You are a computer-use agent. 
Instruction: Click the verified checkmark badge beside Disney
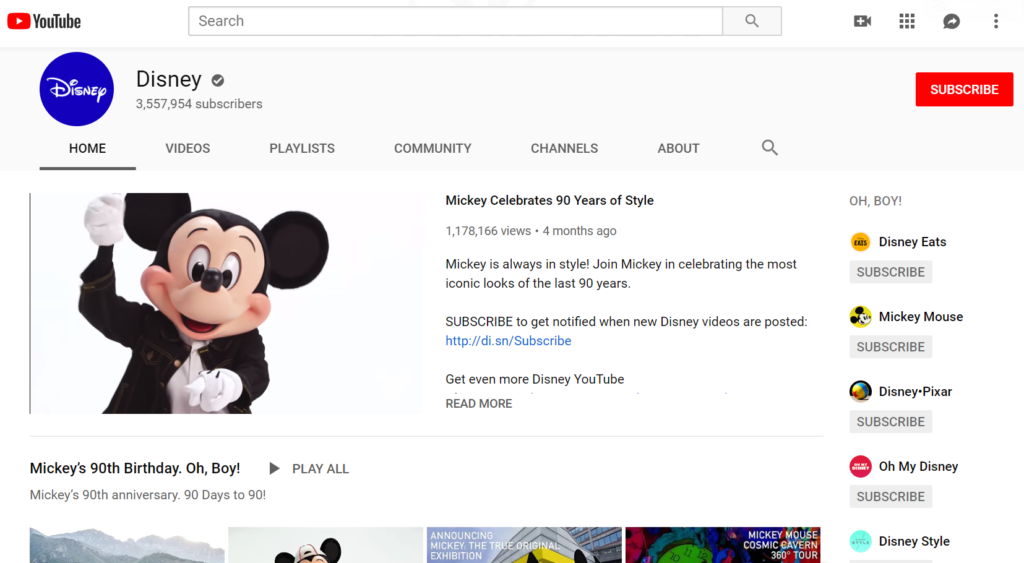click(x=218, y=80)
